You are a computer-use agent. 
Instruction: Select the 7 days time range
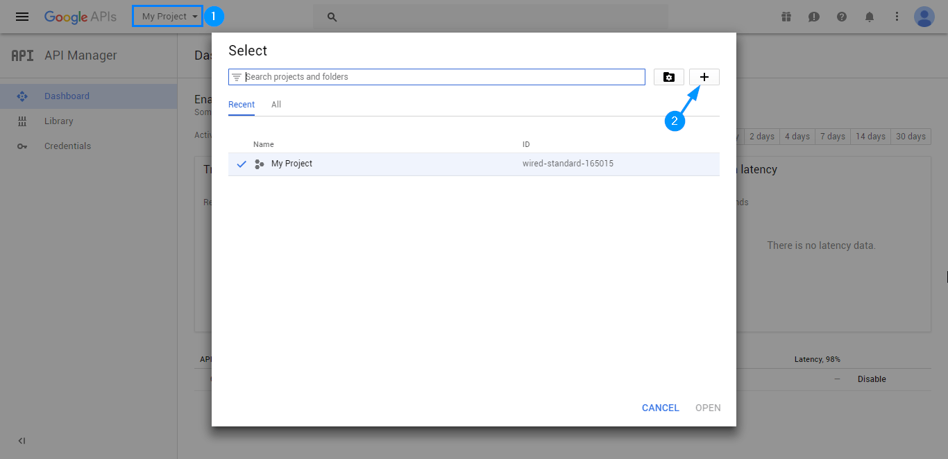point(833,137)
